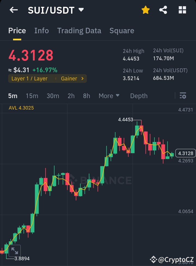Tap the @CryptoCZ watermark icon
Screen dimensions: 196x266
[x=154, y=260]
